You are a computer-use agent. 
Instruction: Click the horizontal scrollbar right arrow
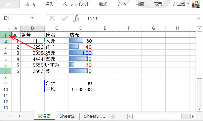pyautogui.click(x=193, y=116)
